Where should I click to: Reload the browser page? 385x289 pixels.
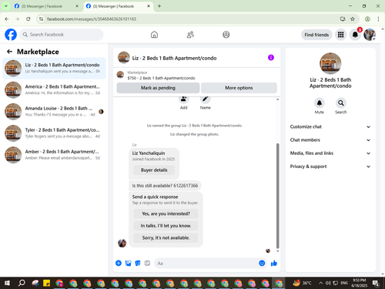coord(28,19)
